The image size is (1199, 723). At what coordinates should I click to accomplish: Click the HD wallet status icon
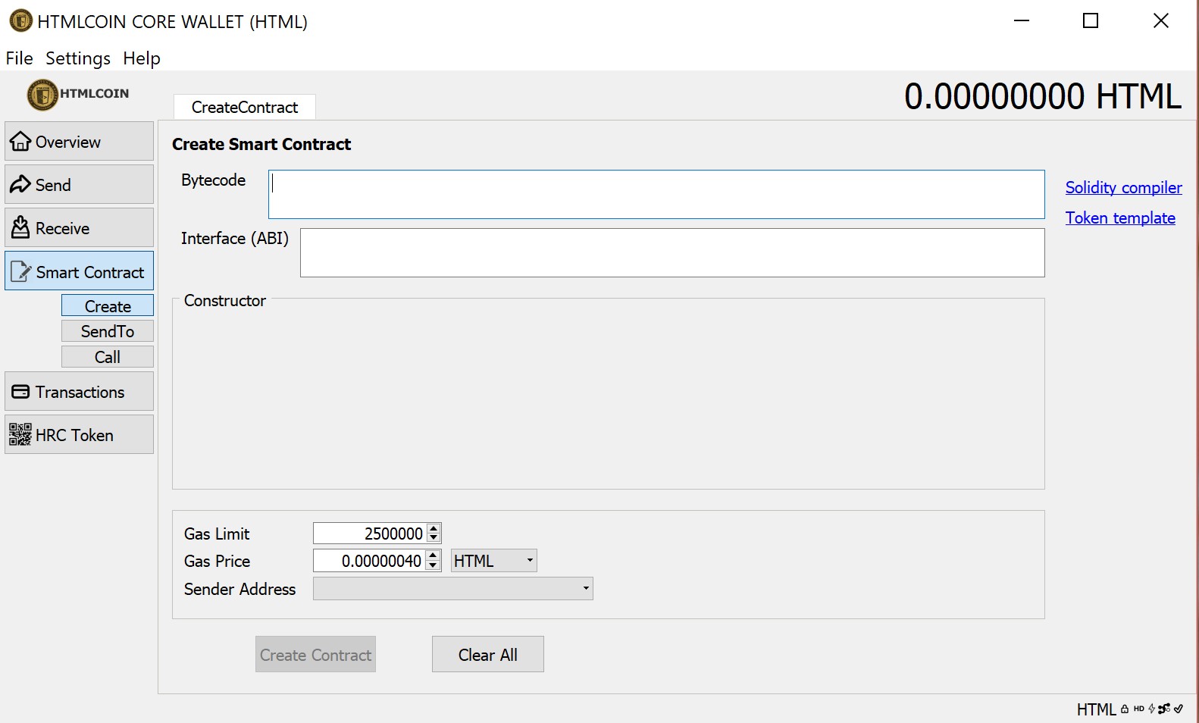1139,709
